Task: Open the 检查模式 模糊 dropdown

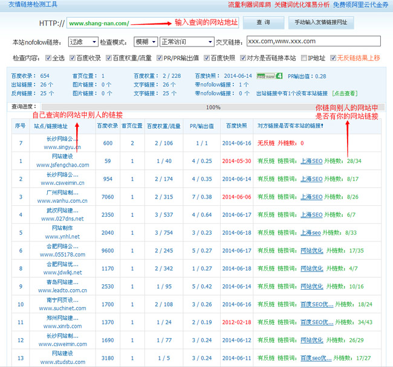Action: 145,42
